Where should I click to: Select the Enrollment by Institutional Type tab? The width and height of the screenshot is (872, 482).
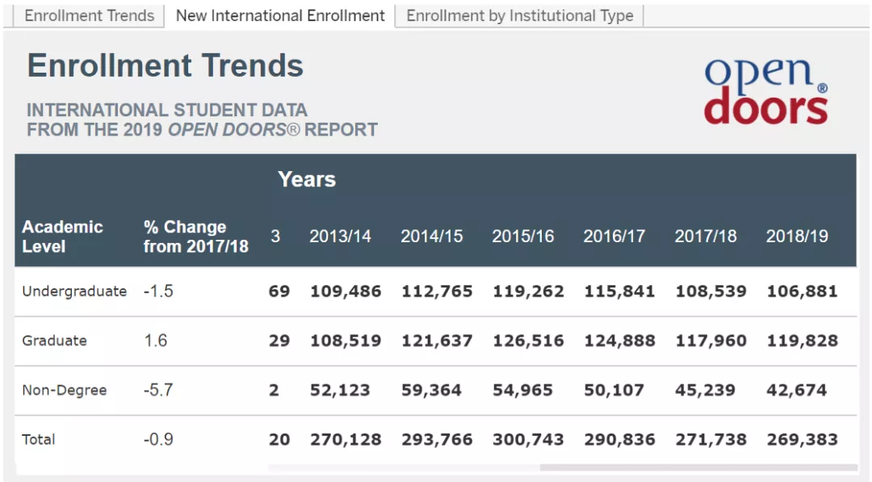click(519, 15)
